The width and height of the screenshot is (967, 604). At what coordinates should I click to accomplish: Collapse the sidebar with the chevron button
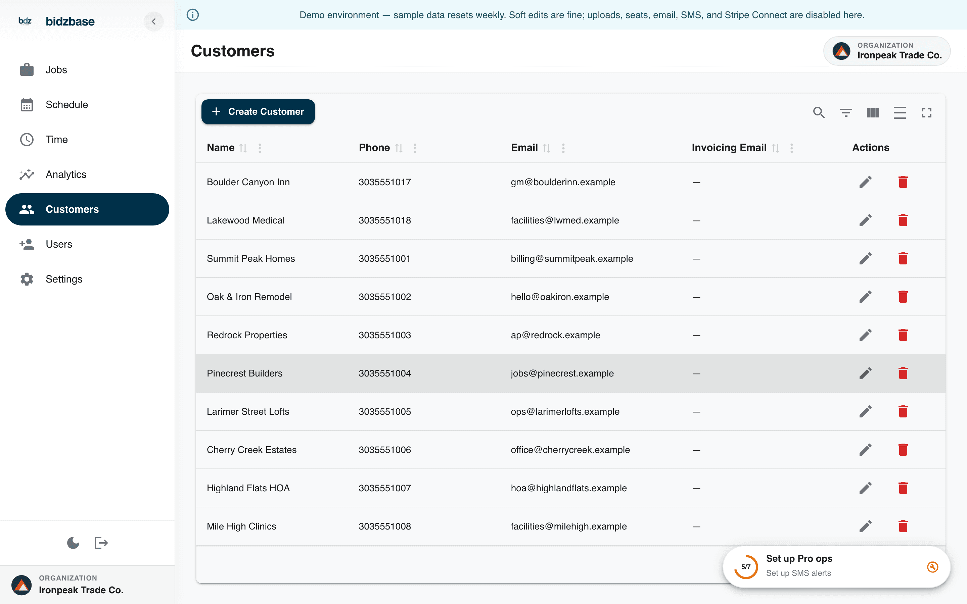(x=154, y=21)
